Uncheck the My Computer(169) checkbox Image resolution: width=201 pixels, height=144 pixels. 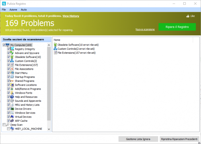coord(4,45)
